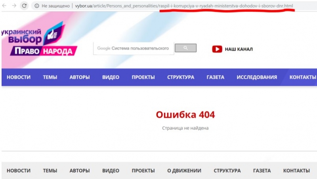317x179 pixels.
Task: Open Газета in footer navigation
Action: (x=262, y=171)
